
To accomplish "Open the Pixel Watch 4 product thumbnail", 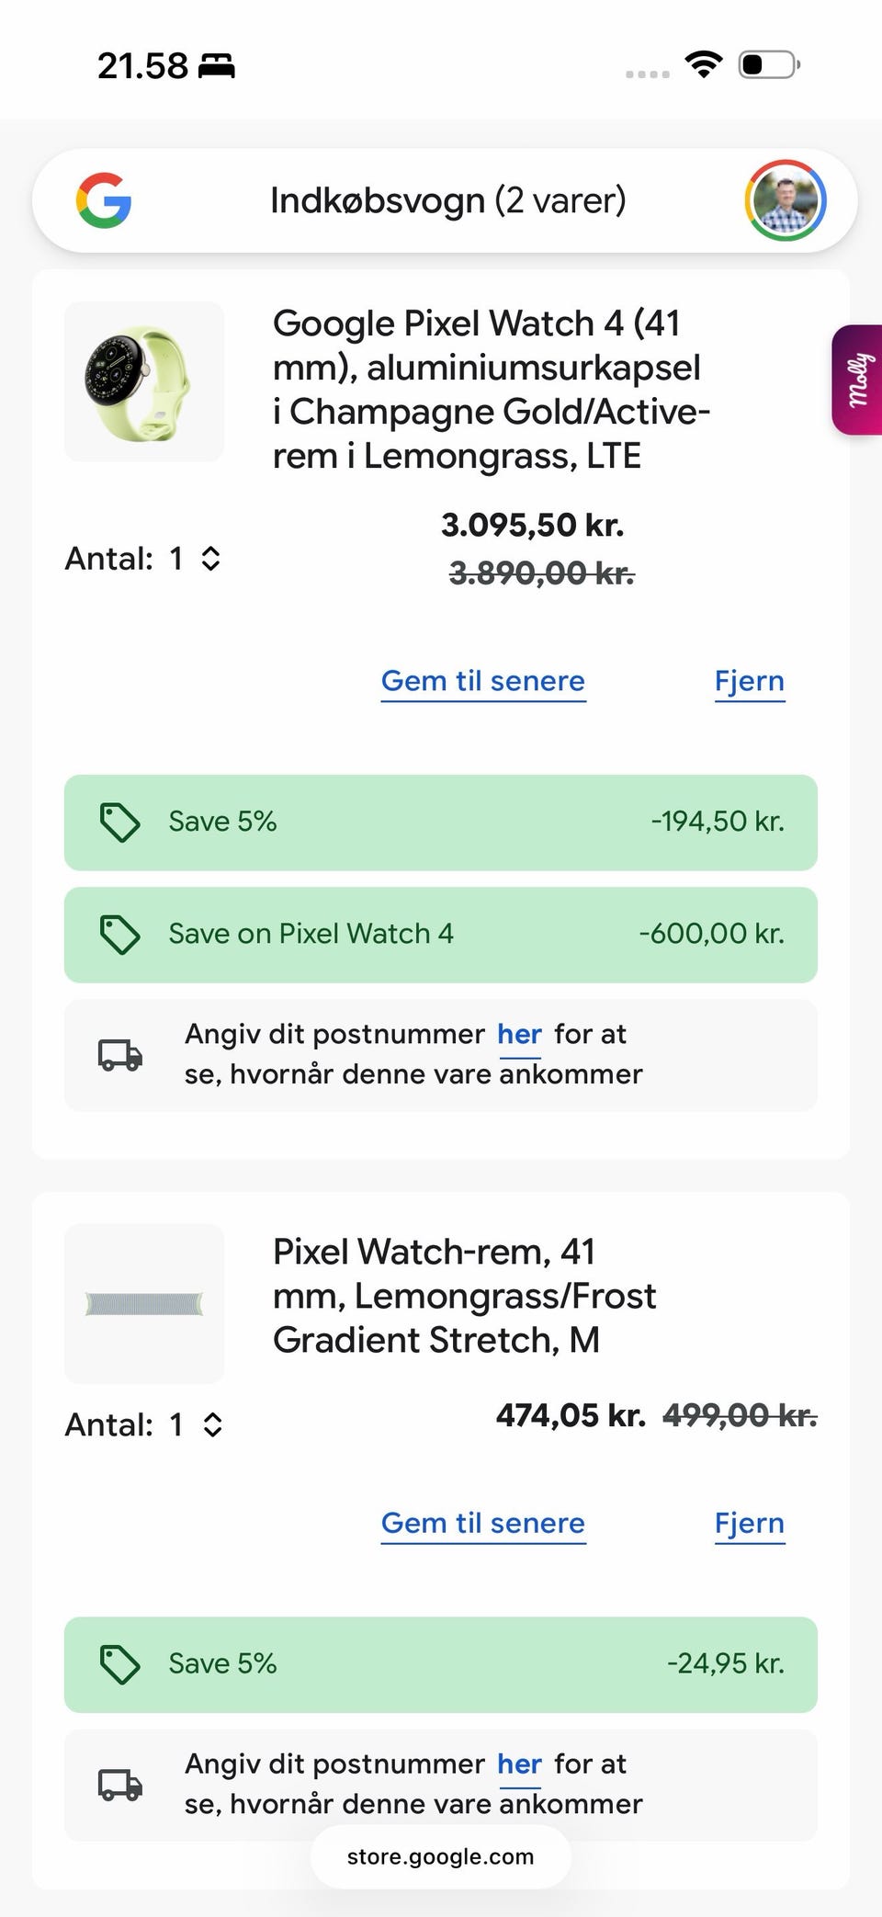I will pyautogui.click(x=144, y=381).
